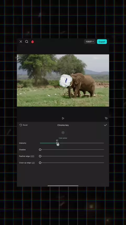Select the white flower overlay in preview
This screenshot has height=225, width=126.
66,81
